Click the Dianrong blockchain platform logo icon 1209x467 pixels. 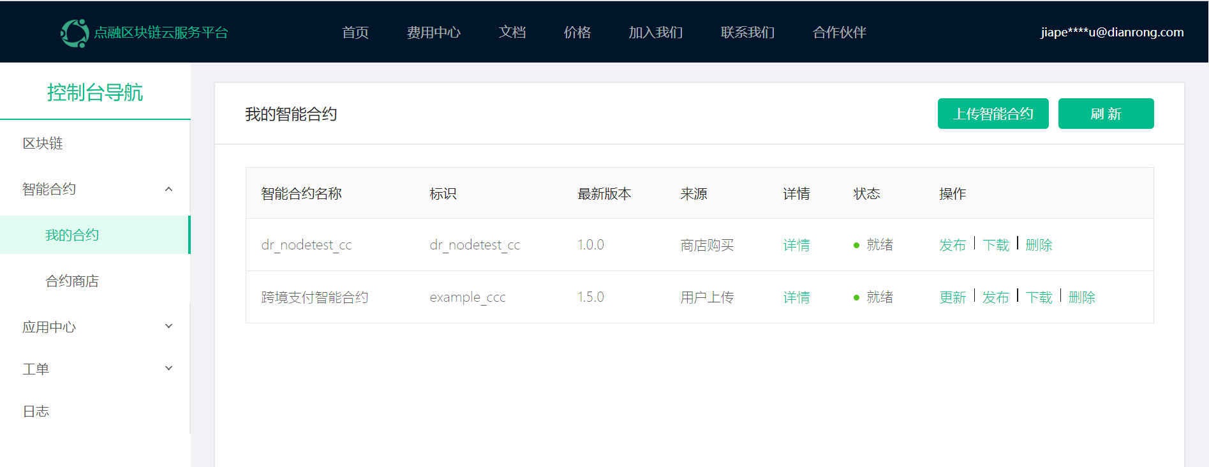[75, 33]
